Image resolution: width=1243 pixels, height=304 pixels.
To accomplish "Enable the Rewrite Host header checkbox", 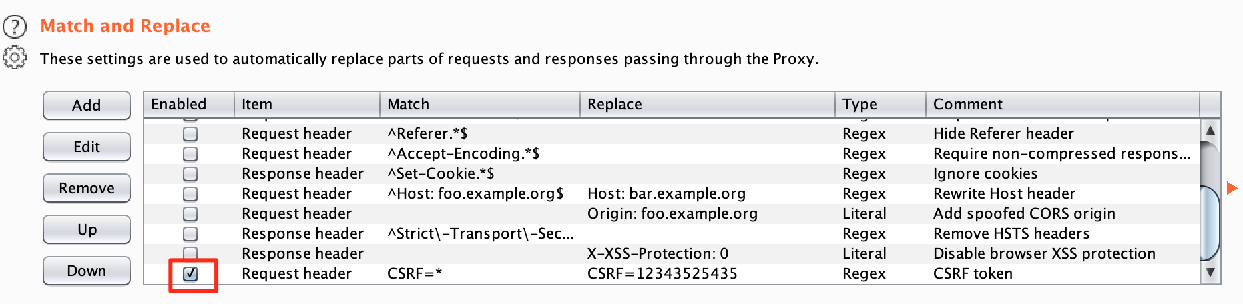I will click(191, 194).
